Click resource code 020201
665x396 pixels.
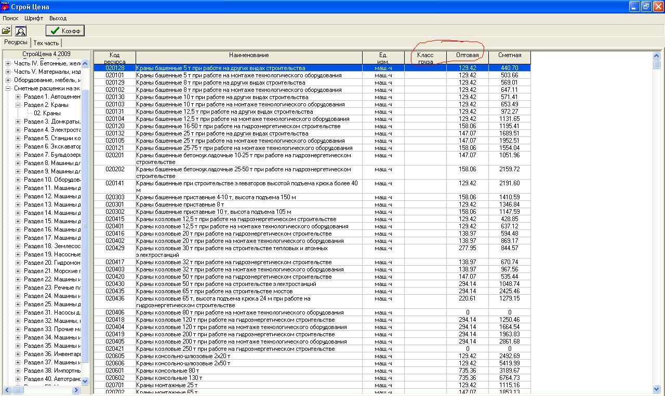coord(115,155)
